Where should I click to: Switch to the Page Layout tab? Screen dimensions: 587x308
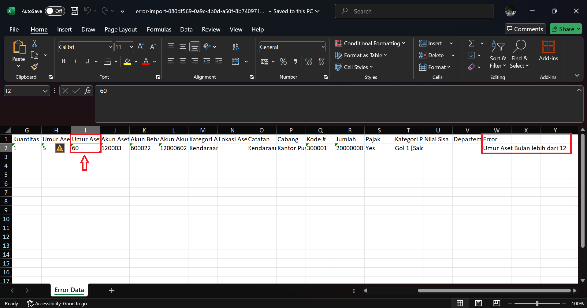[x=121, y=30]
